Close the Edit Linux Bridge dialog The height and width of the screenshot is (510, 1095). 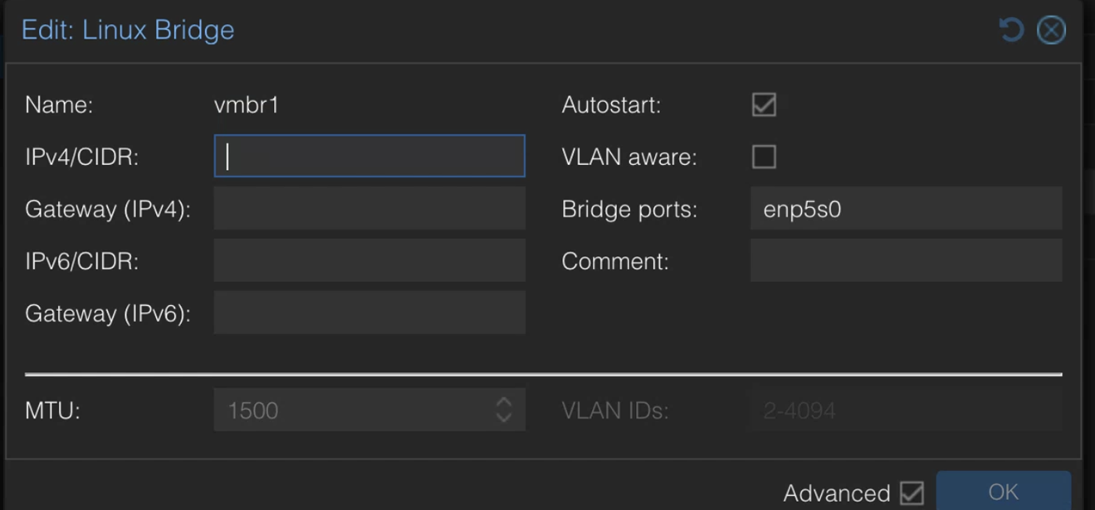(x=1051, y=30)
